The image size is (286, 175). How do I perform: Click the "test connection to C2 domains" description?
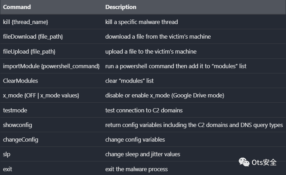144,110
